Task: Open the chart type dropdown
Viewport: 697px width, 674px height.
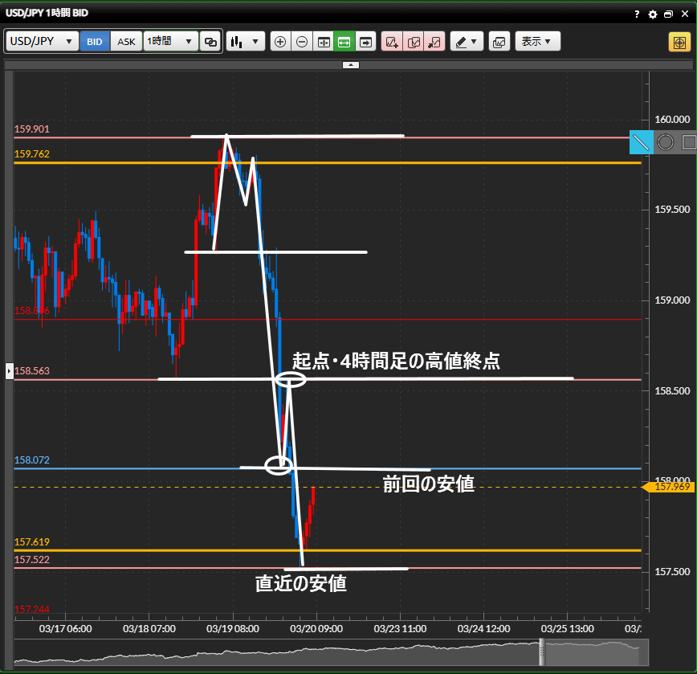Action: coord(246,42)
